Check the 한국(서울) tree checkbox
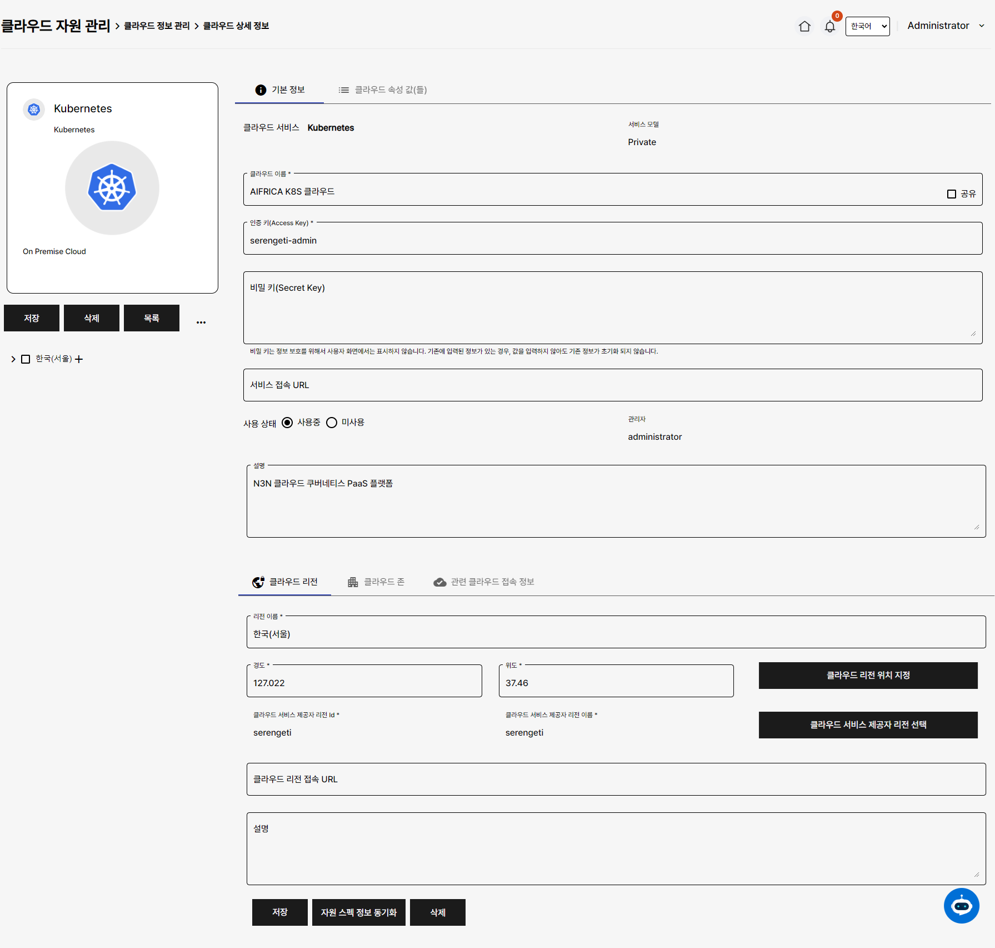Image resolution: width=995 pixels, height=948 pixels. point(26,359)
